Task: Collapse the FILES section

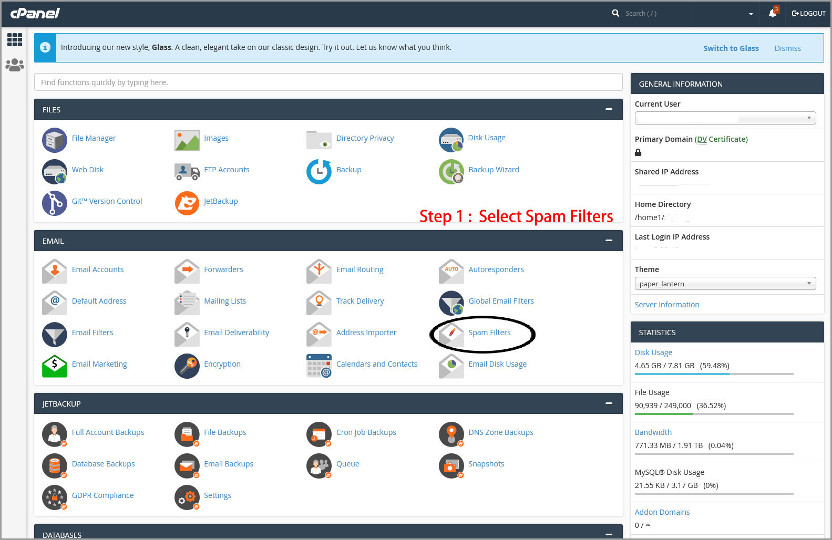Action: tap(609, 109)
